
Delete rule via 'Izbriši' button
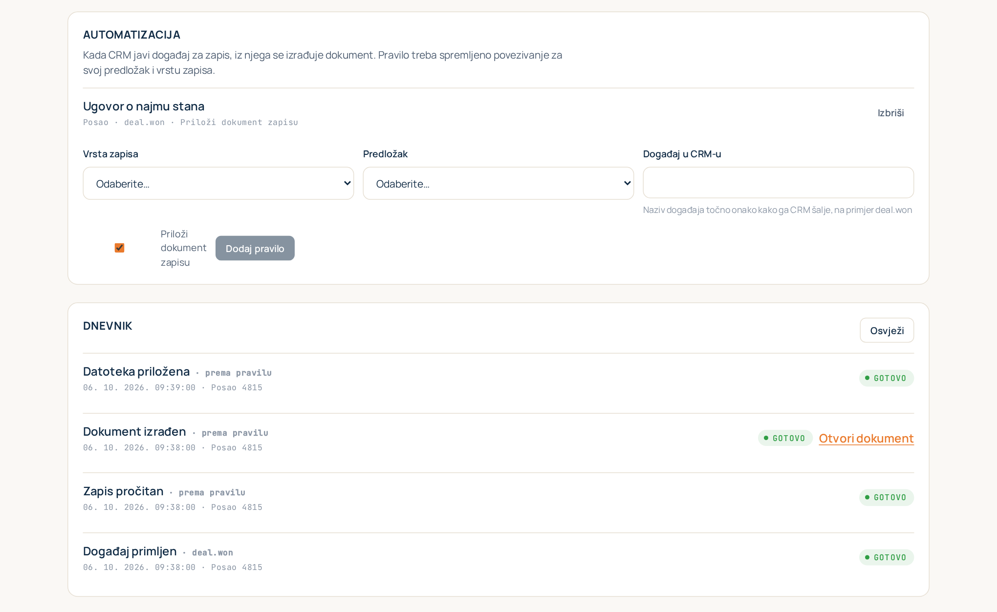point(890,113)
